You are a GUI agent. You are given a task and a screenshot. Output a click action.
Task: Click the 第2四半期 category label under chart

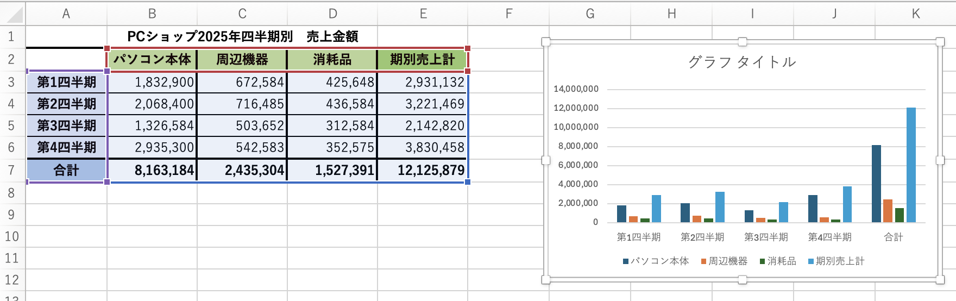coord(702,237)
